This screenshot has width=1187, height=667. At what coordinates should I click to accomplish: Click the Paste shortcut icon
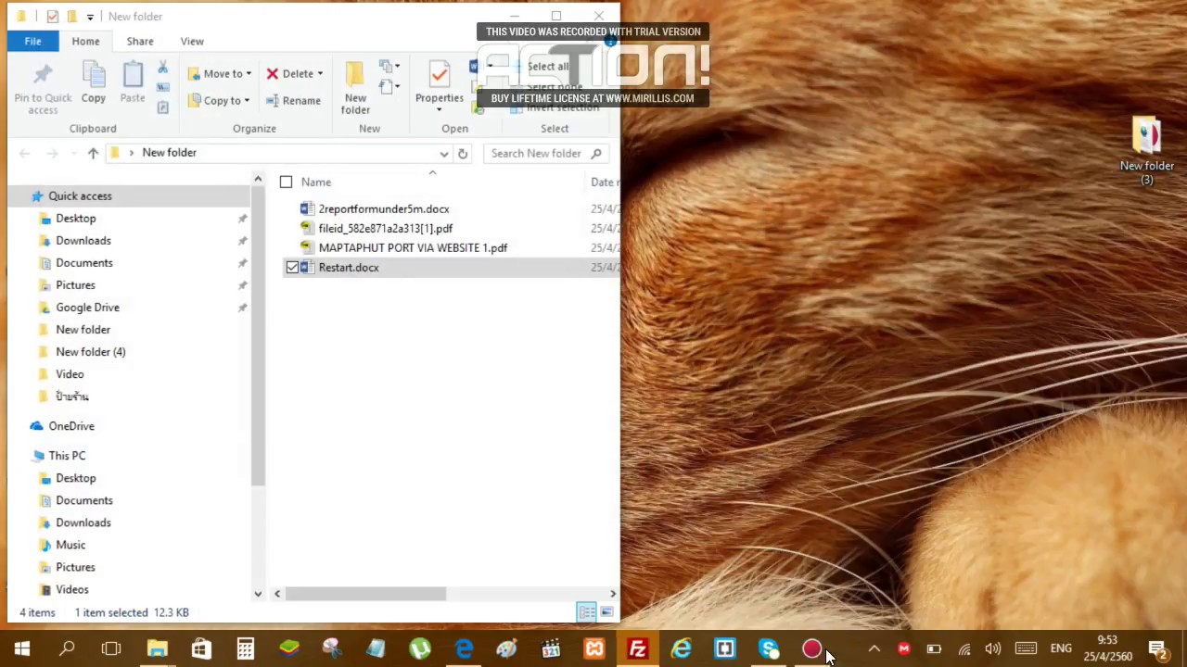(x=162, y=107)
